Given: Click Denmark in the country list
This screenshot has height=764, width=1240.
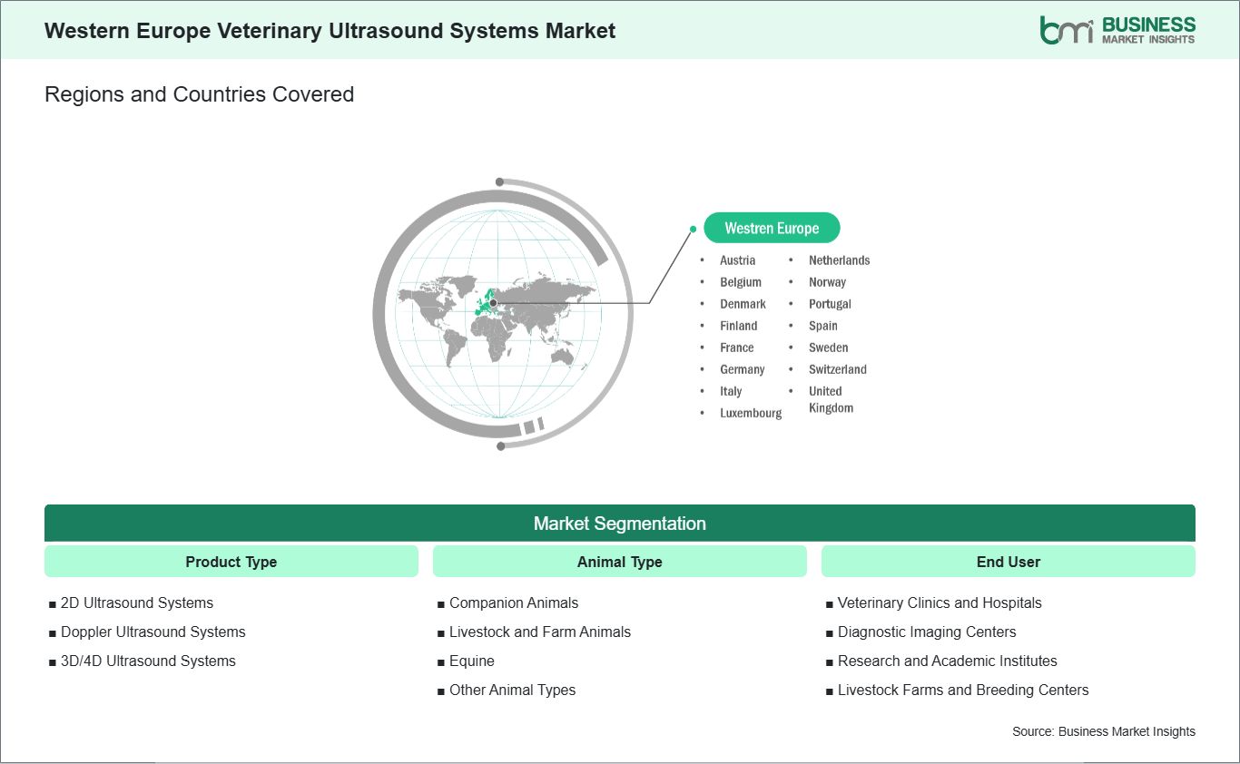Looking at the screenshot, I should (743, 304).
